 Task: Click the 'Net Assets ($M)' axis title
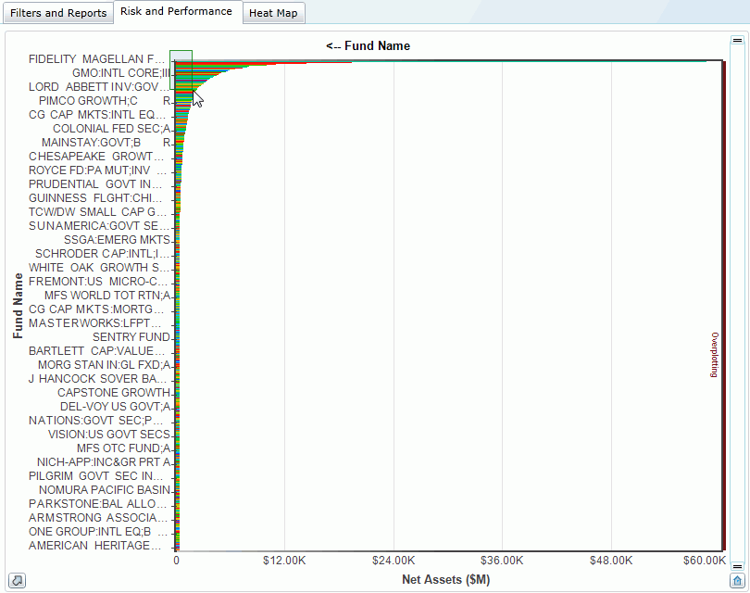[x=445, y=580]
